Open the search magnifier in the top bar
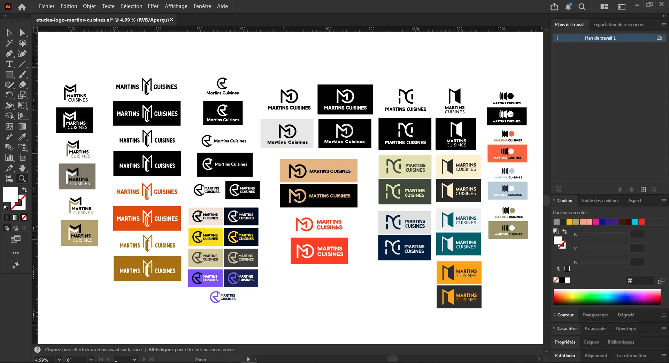The height and width of the screenshot is (363, 669). (x=582, y=7)
